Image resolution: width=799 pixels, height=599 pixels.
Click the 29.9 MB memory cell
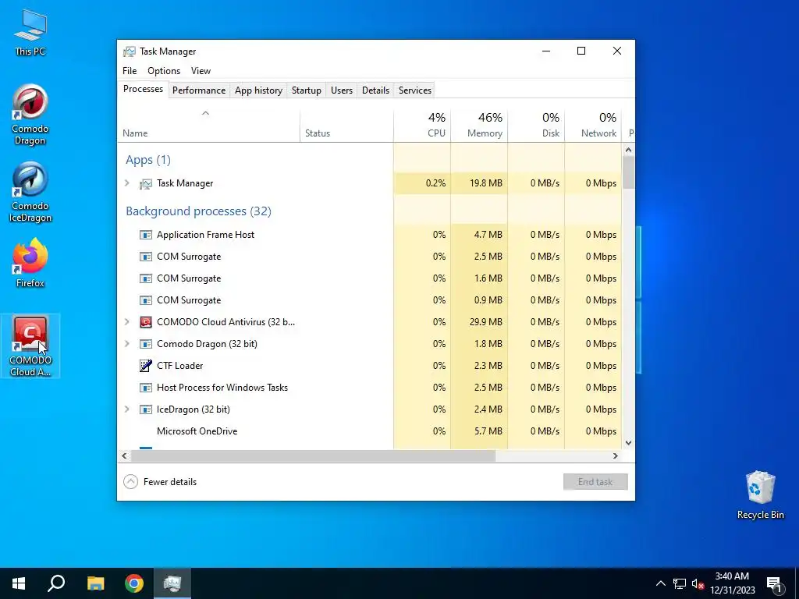pyautogui.click(x=480, y=322)
